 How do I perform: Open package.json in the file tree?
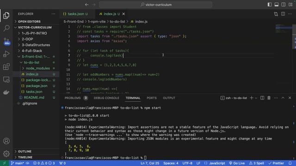[36, 86]
